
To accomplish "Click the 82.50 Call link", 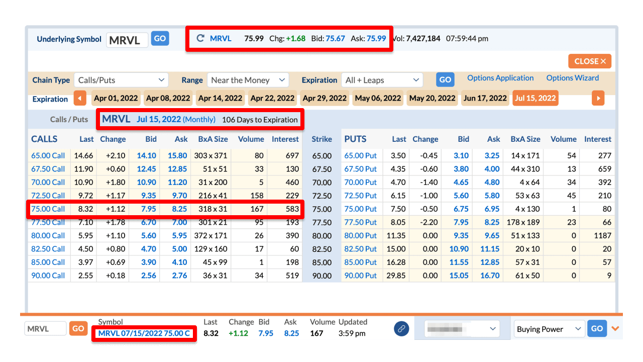I will 48,248.
